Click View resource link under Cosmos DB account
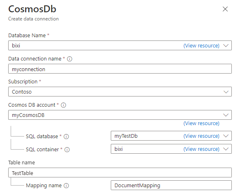Screen dimensions: 240x195 point(201,123)
